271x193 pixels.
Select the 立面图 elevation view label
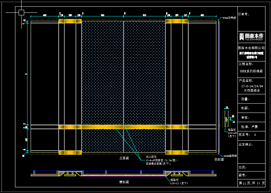click(124, 158)
